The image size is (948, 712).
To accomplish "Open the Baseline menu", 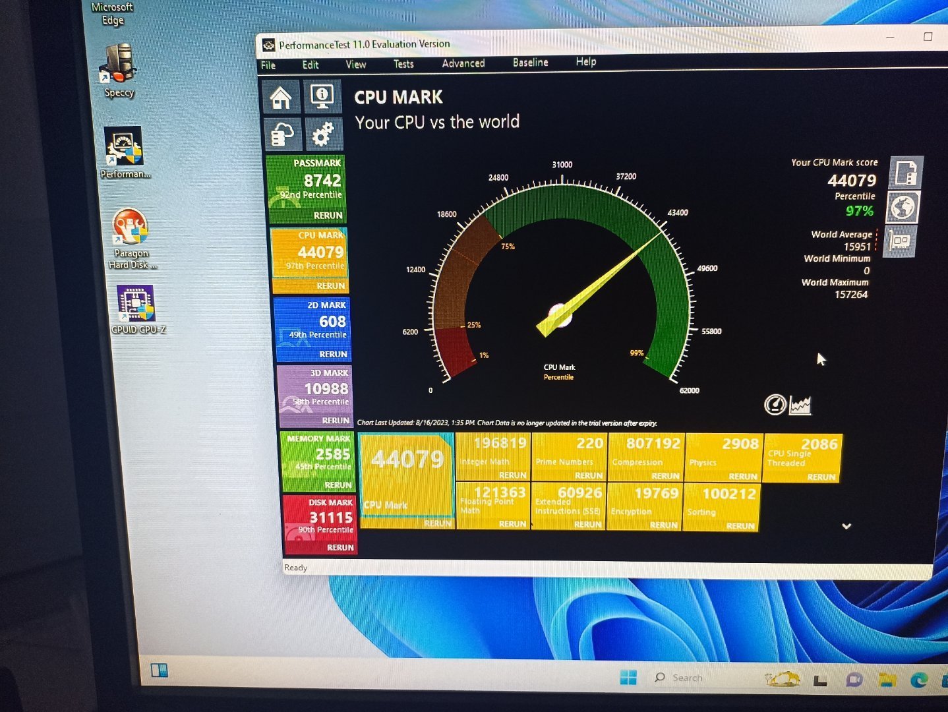I will tap(531, 62).
